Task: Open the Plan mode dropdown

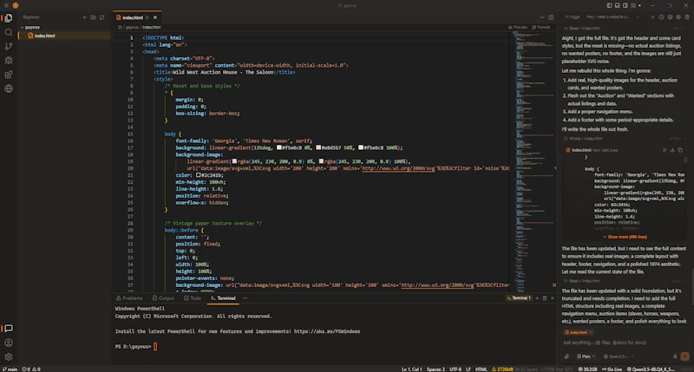Action: 586,356
